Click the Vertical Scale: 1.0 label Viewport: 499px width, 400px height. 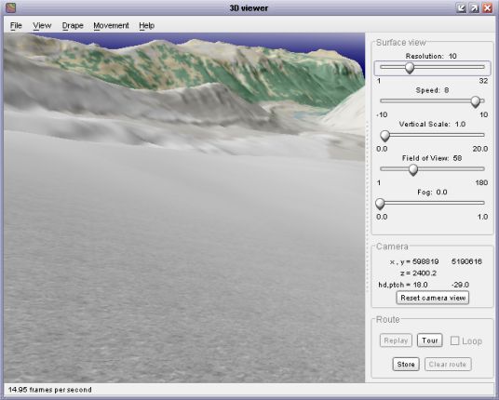pos(432,125)
